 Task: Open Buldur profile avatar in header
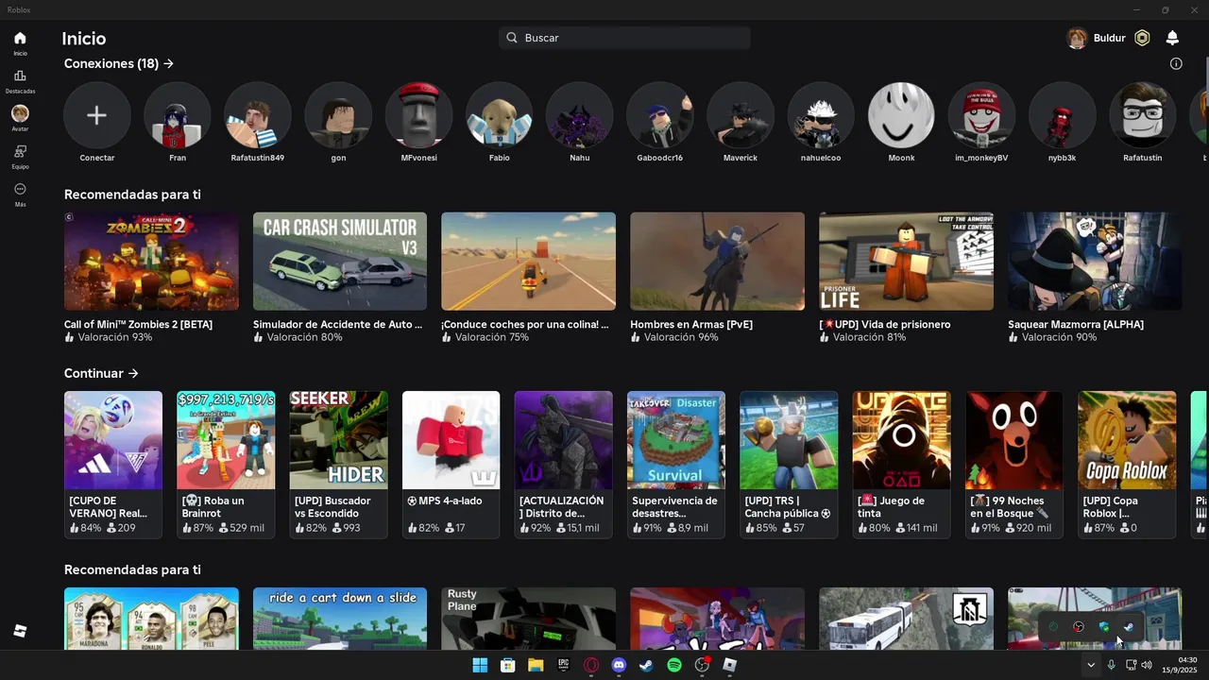point(1077,38)
